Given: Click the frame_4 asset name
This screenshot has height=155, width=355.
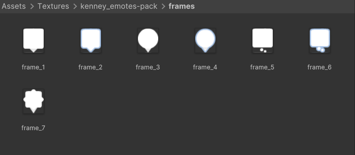Looking at the screenshot, I should (205, 67).
